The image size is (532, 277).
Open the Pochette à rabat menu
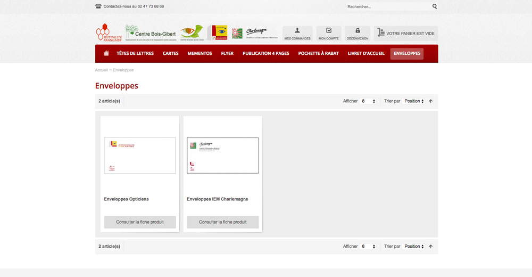319,53
